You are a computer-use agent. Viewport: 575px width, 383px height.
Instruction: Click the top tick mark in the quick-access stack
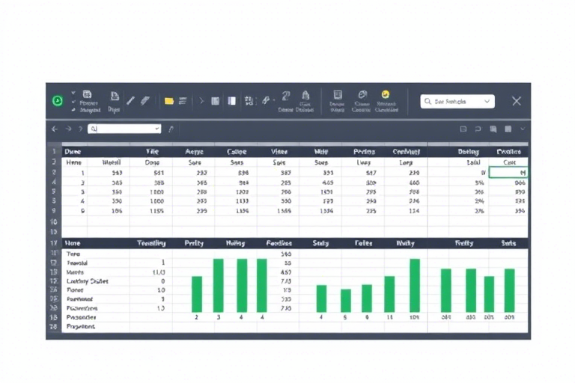pos(73,93)
